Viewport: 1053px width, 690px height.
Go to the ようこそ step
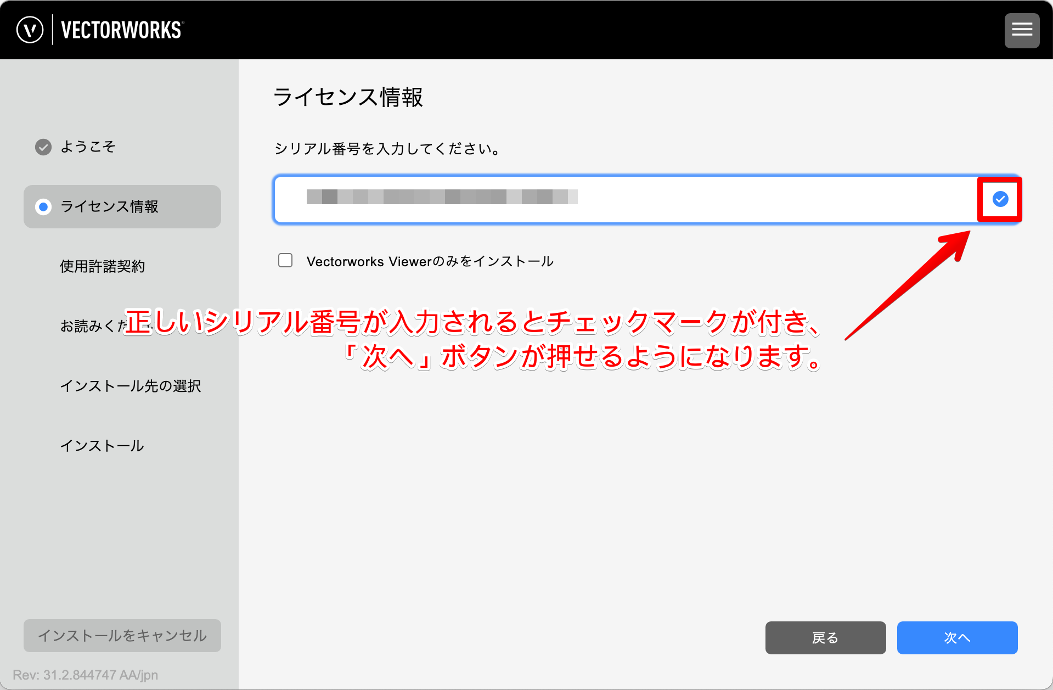pos(88,147)
